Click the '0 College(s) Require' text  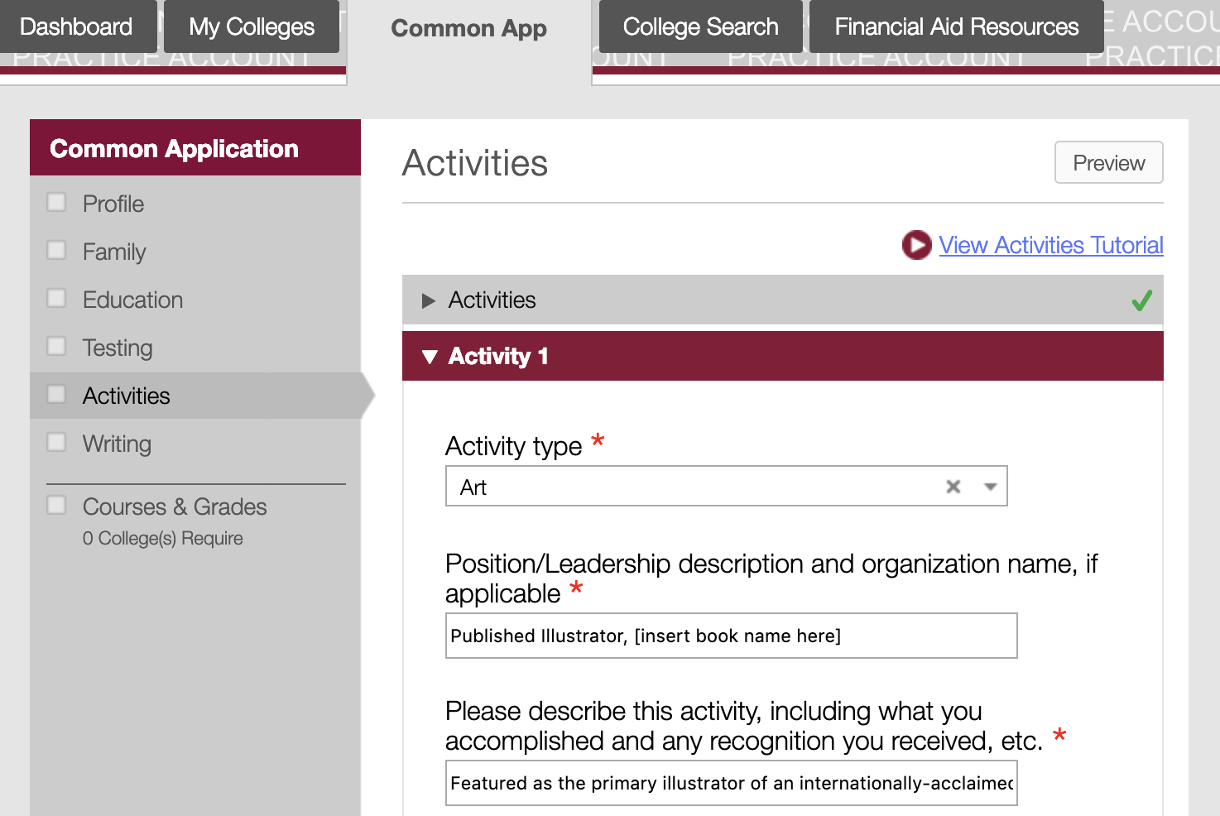pos(163,538)
